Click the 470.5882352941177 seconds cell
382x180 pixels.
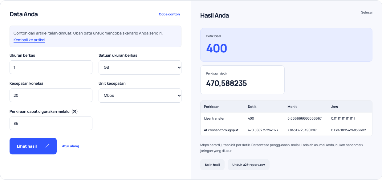pyautogui.click(x=263, y=130)
